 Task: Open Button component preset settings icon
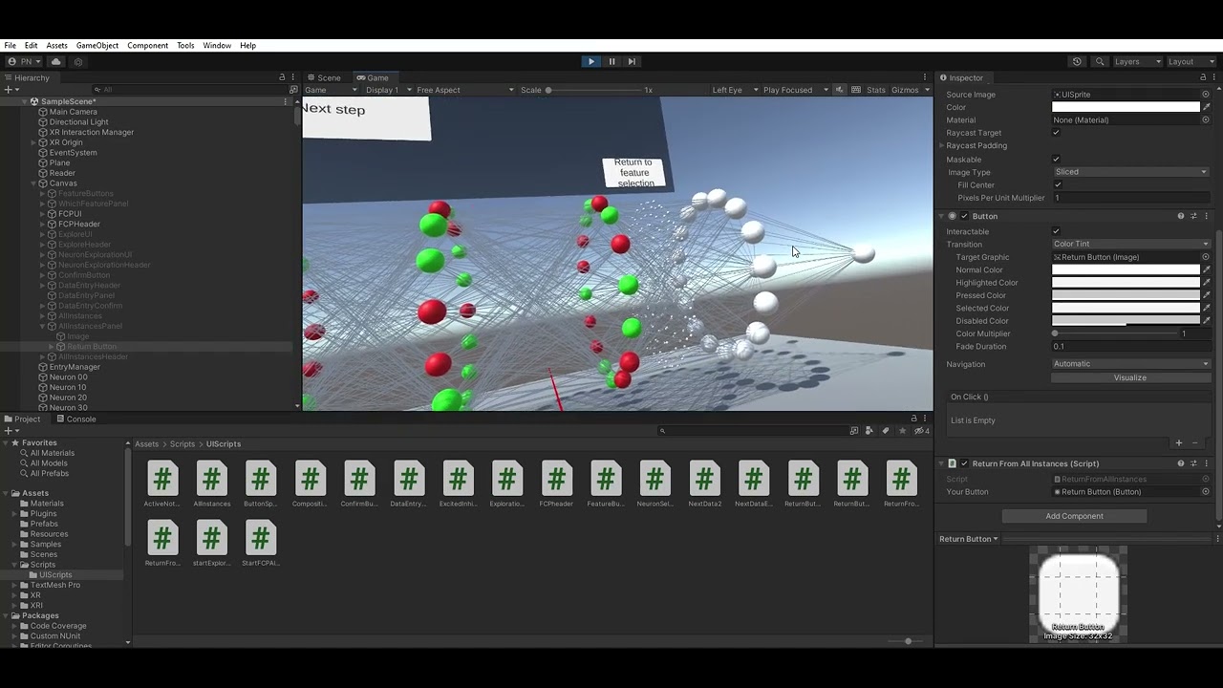1193,216
